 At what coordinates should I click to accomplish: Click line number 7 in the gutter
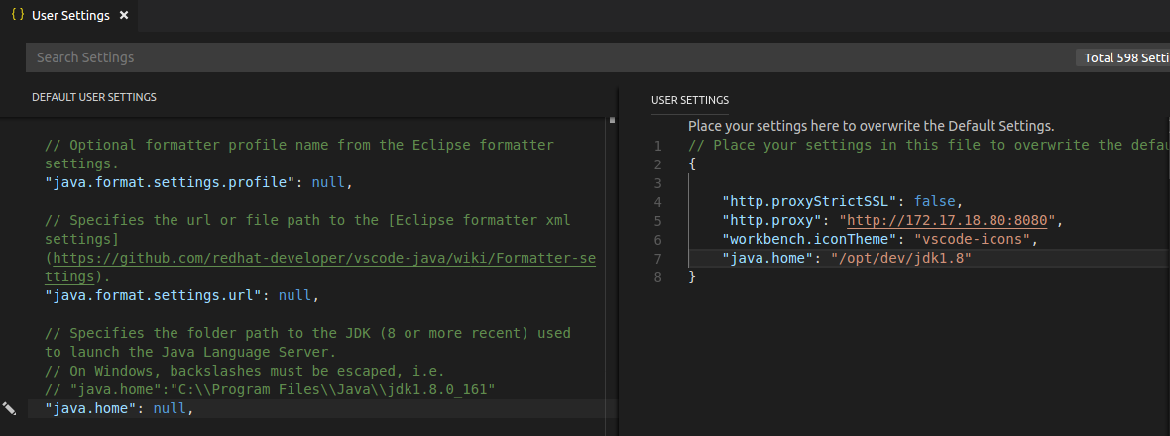click(x=657, y=259)
